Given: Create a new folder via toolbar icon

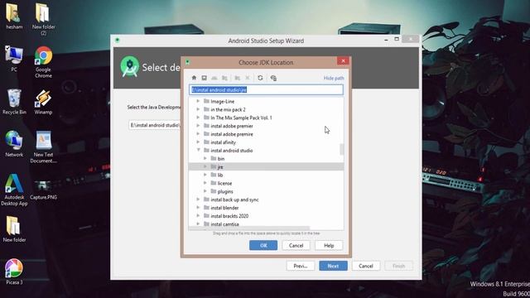Looking at the screenshot, I should click(x=238, y=78).
